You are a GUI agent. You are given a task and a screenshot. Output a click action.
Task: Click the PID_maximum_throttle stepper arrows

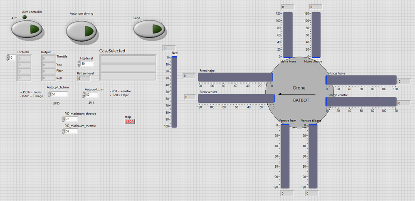tap(63, 119)
